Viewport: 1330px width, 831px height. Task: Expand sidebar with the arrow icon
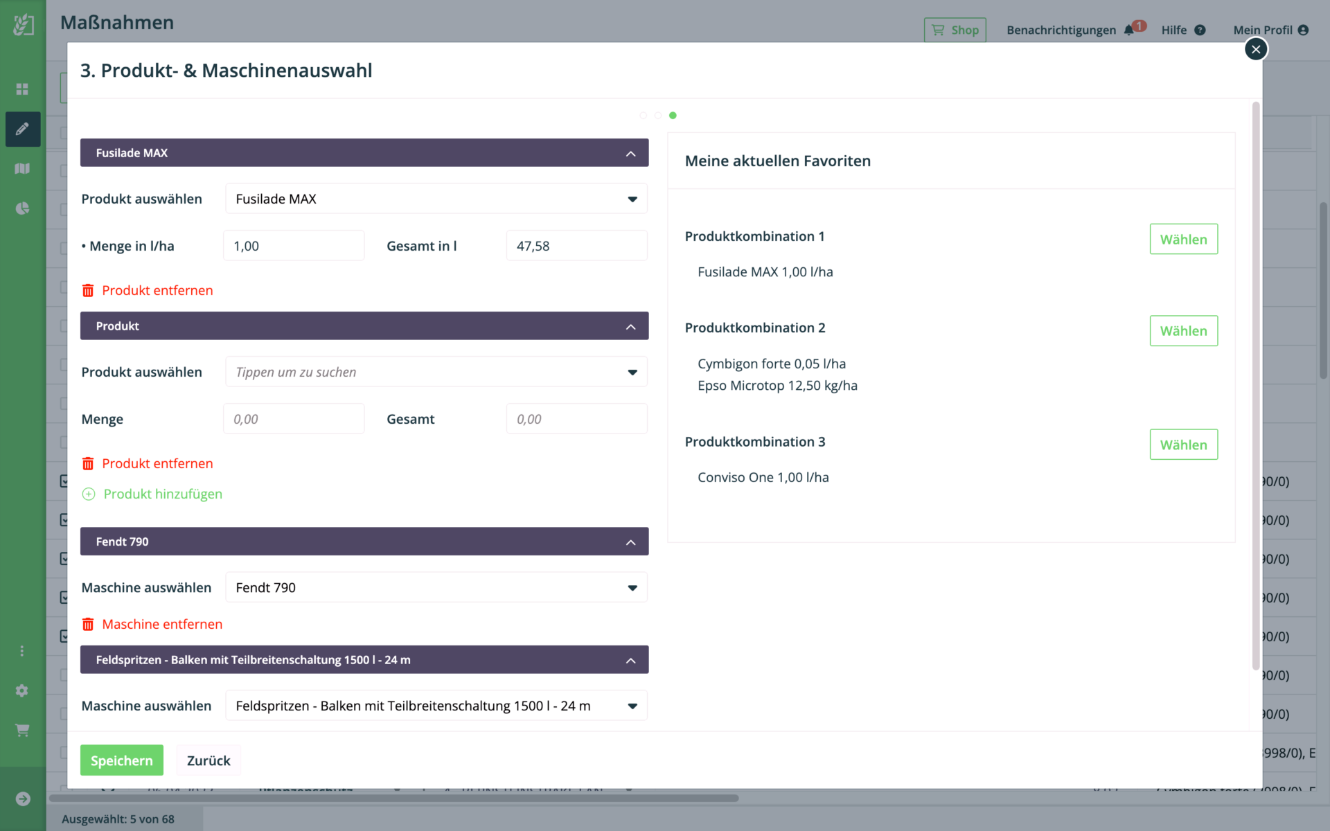click(x=23, y=799)
